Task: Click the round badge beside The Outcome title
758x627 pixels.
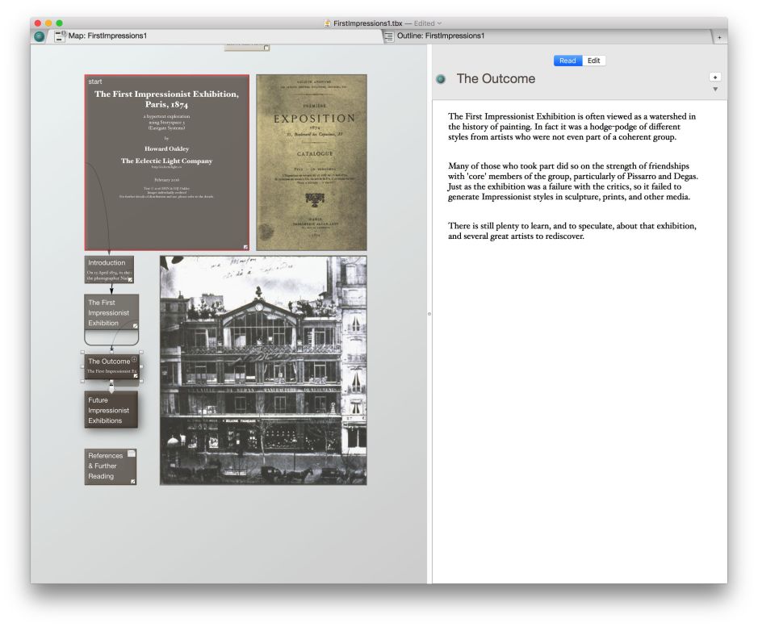Action: tap(441, 79)
